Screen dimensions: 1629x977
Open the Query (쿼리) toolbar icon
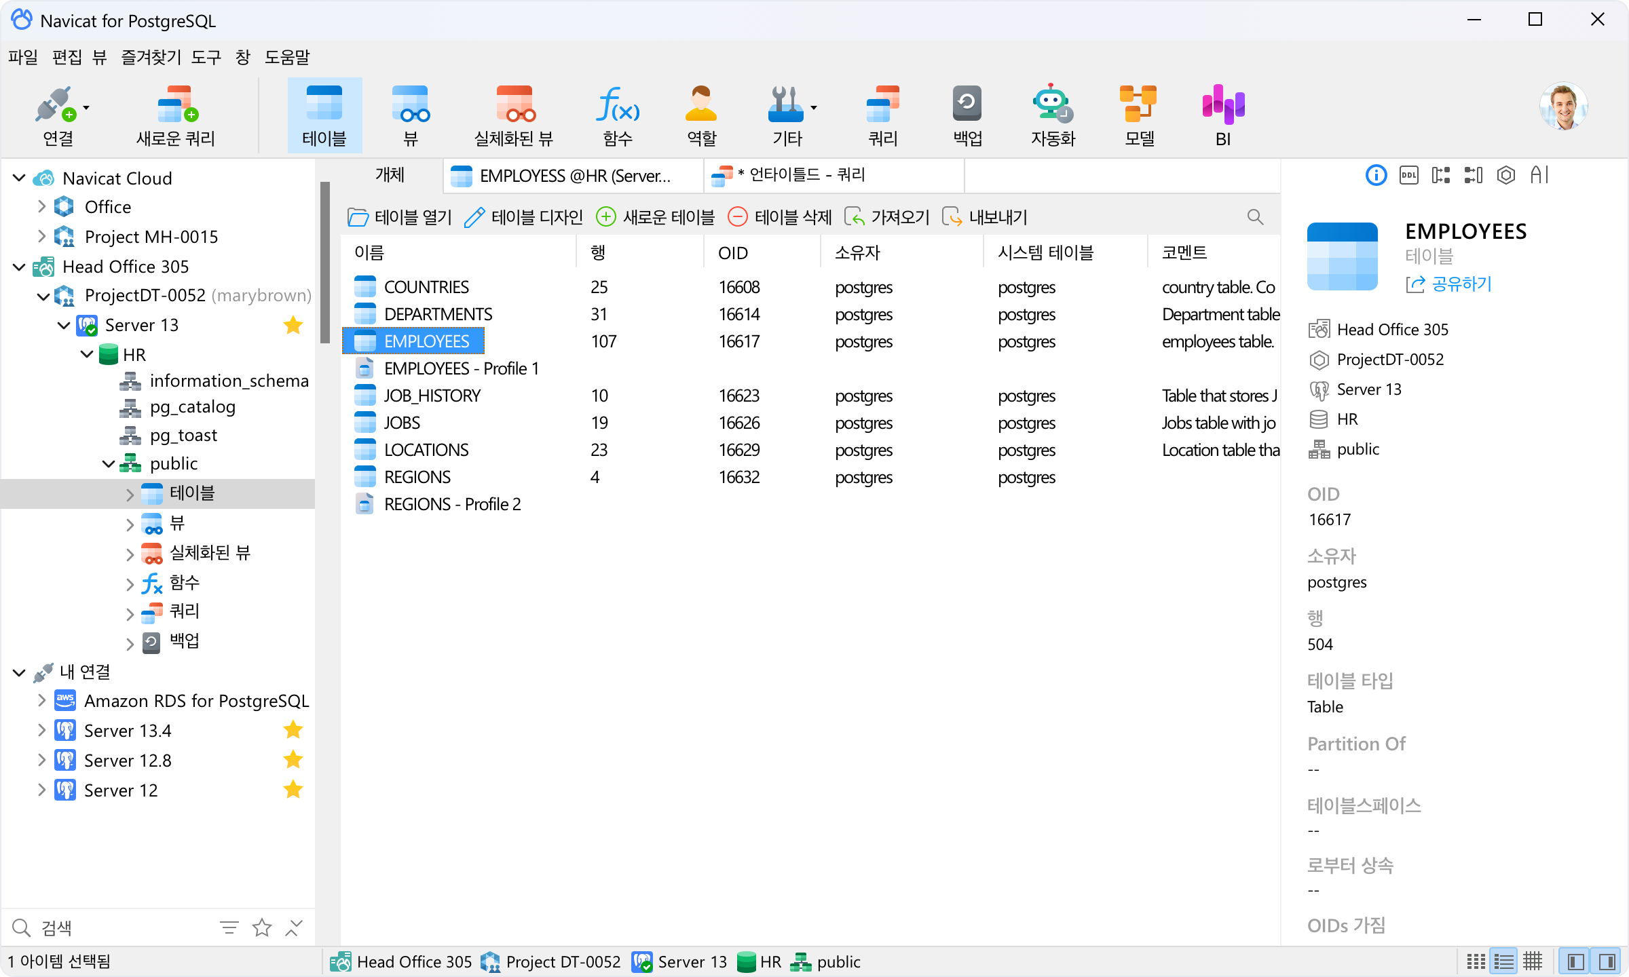883,104
